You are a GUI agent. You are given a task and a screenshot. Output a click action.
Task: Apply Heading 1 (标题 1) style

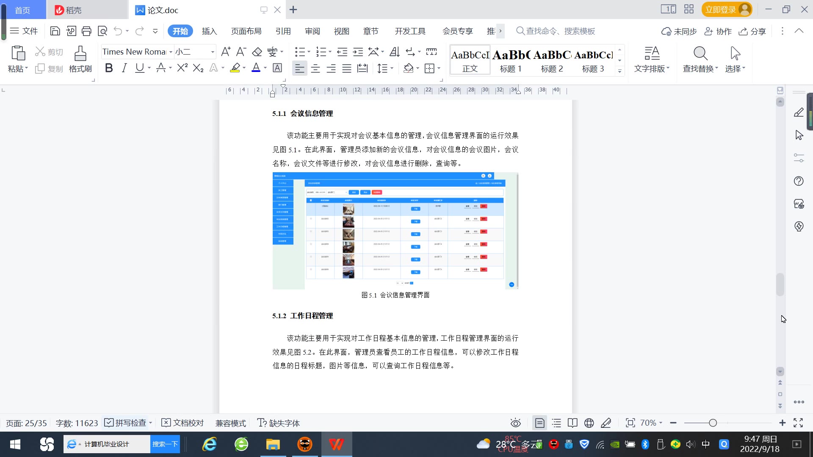[511, 61]
